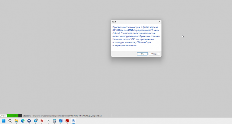Open Windows Search from the taskbar
Viewport: 232px width, 124px height.
coord(10,121)
